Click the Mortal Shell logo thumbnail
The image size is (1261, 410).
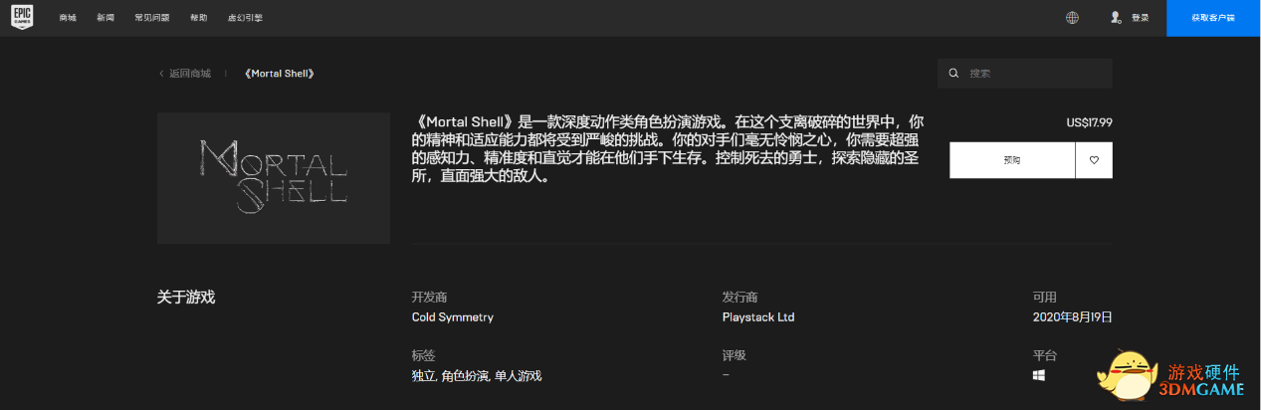(x=274, y=178)
